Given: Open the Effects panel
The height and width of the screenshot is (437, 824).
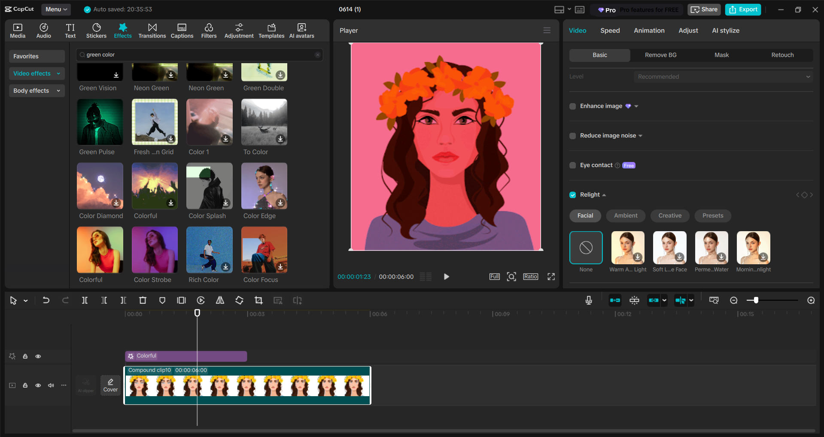Looking at the screenshot, I should pos(123,30).
